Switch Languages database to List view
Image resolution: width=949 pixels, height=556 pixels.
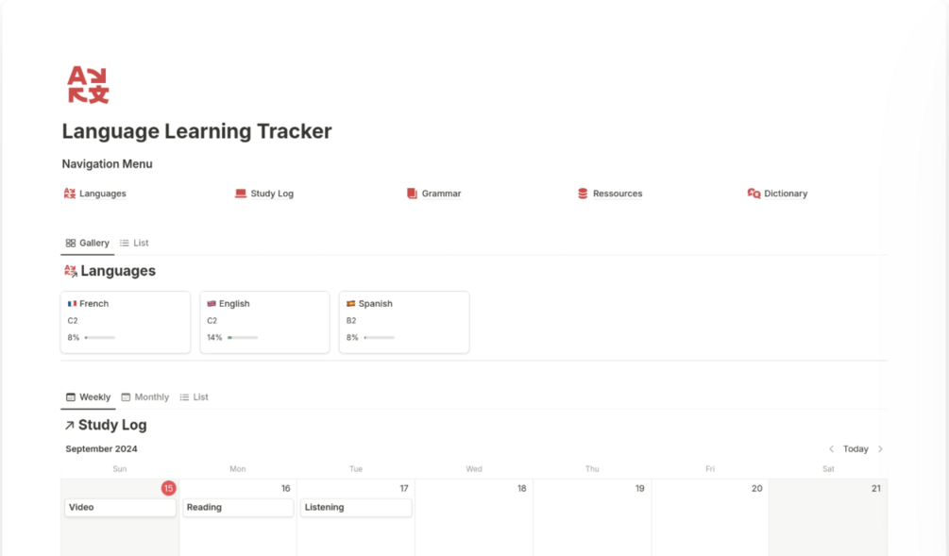pyautogui.click(x=134, y=244)
